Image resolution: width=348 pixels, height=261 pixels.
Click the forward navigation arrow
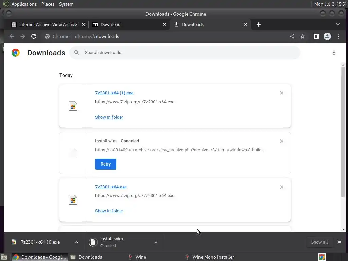coord(23,36)
